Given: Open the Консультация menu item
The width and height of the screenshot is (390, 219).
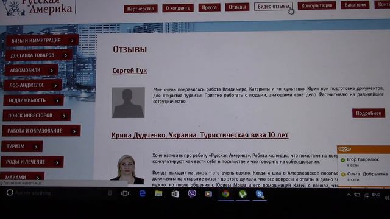Looking at the screenshot, I should coord(317,5).
